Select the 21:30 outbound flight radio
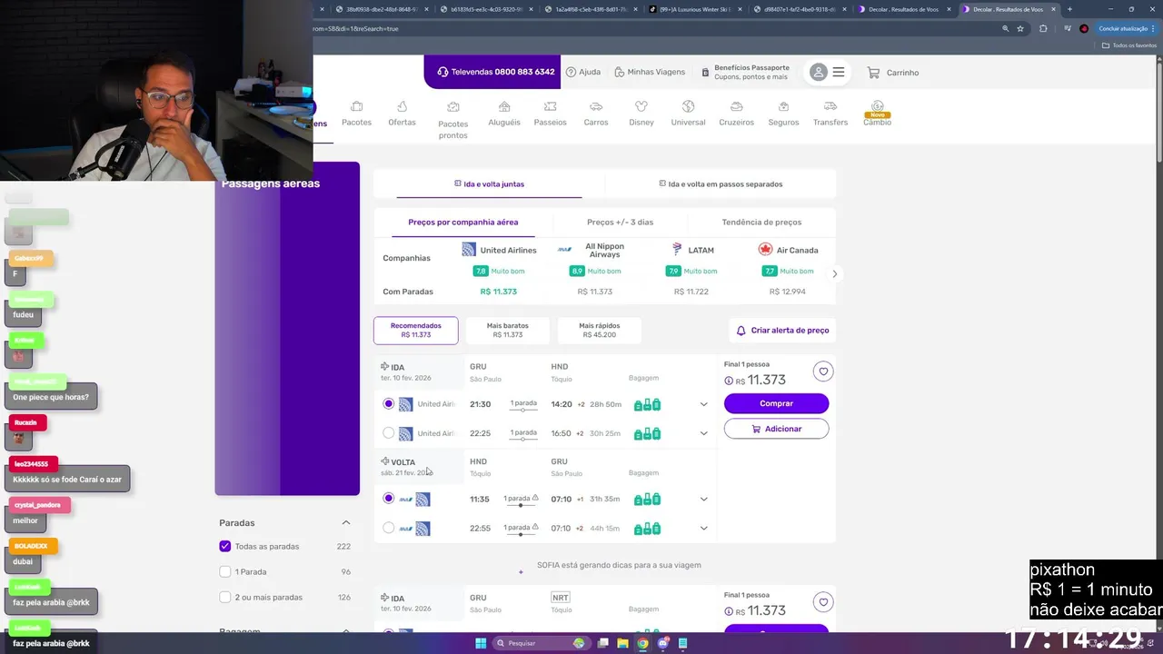Image resolution: width=1163 pixels, height=654 pixels. pos(389,403)
